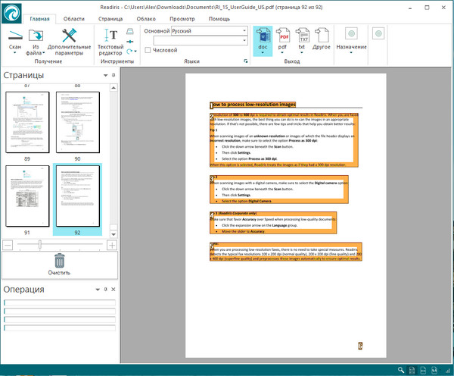Image resolution: width=454 pixels, height=376 pixels.
Task: Click the Скан scanner icon
Action: pos(14,35)
